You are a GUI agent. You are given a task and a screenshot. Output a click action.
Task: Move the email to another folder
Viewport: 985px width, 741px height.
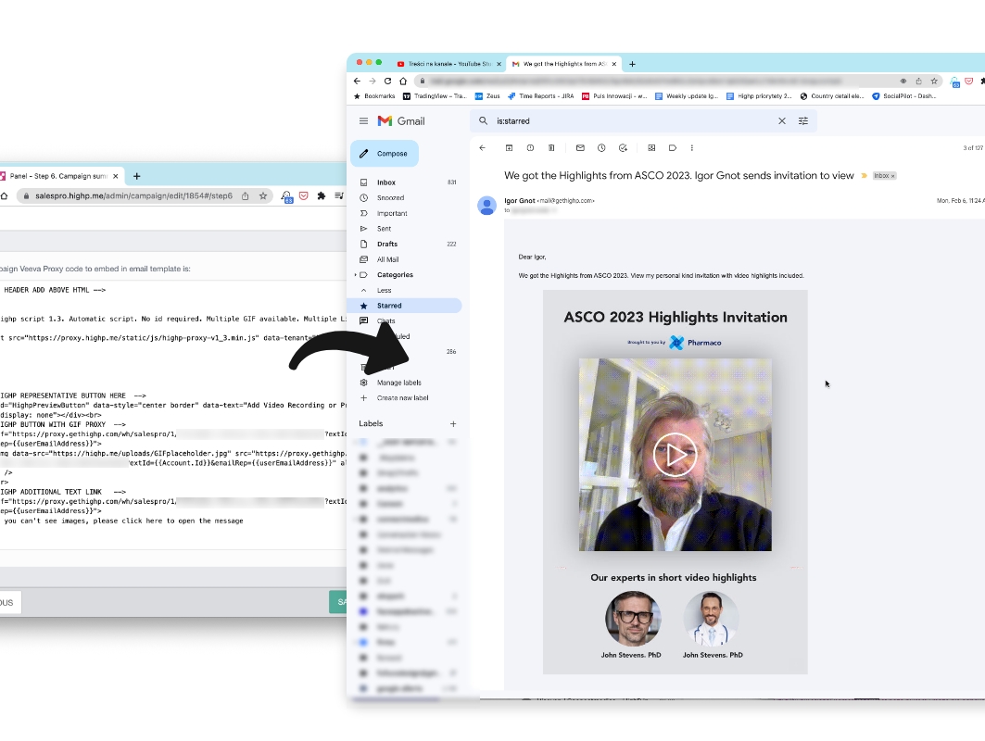click(651, 147)
